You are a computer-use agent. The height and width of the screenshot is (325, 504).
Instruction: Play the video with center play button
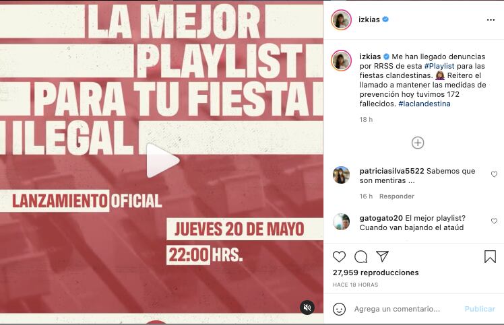pyautogui.click(x=162, y=161)
